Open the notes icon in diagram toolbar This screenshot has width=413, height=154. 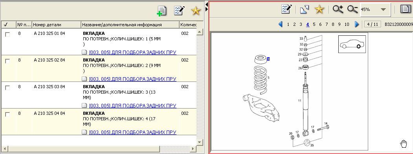coord(286,9)
